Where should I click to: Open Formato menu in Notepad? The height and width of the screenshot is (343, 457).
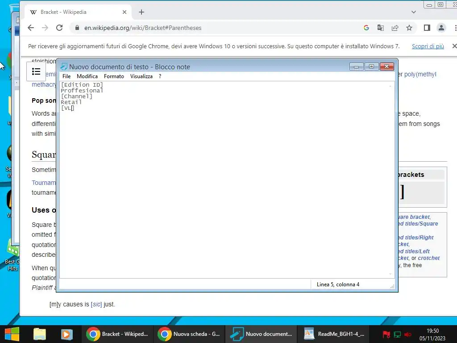click(x=114, y=76)
